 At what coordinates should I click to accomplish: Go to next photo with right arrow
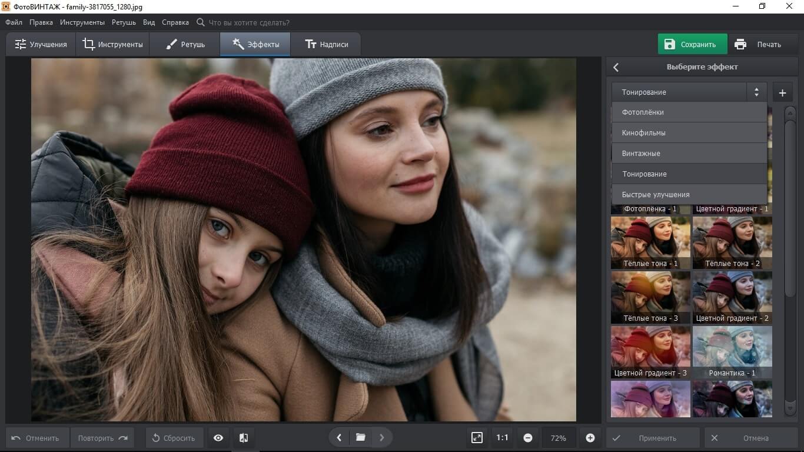[381, 437]
